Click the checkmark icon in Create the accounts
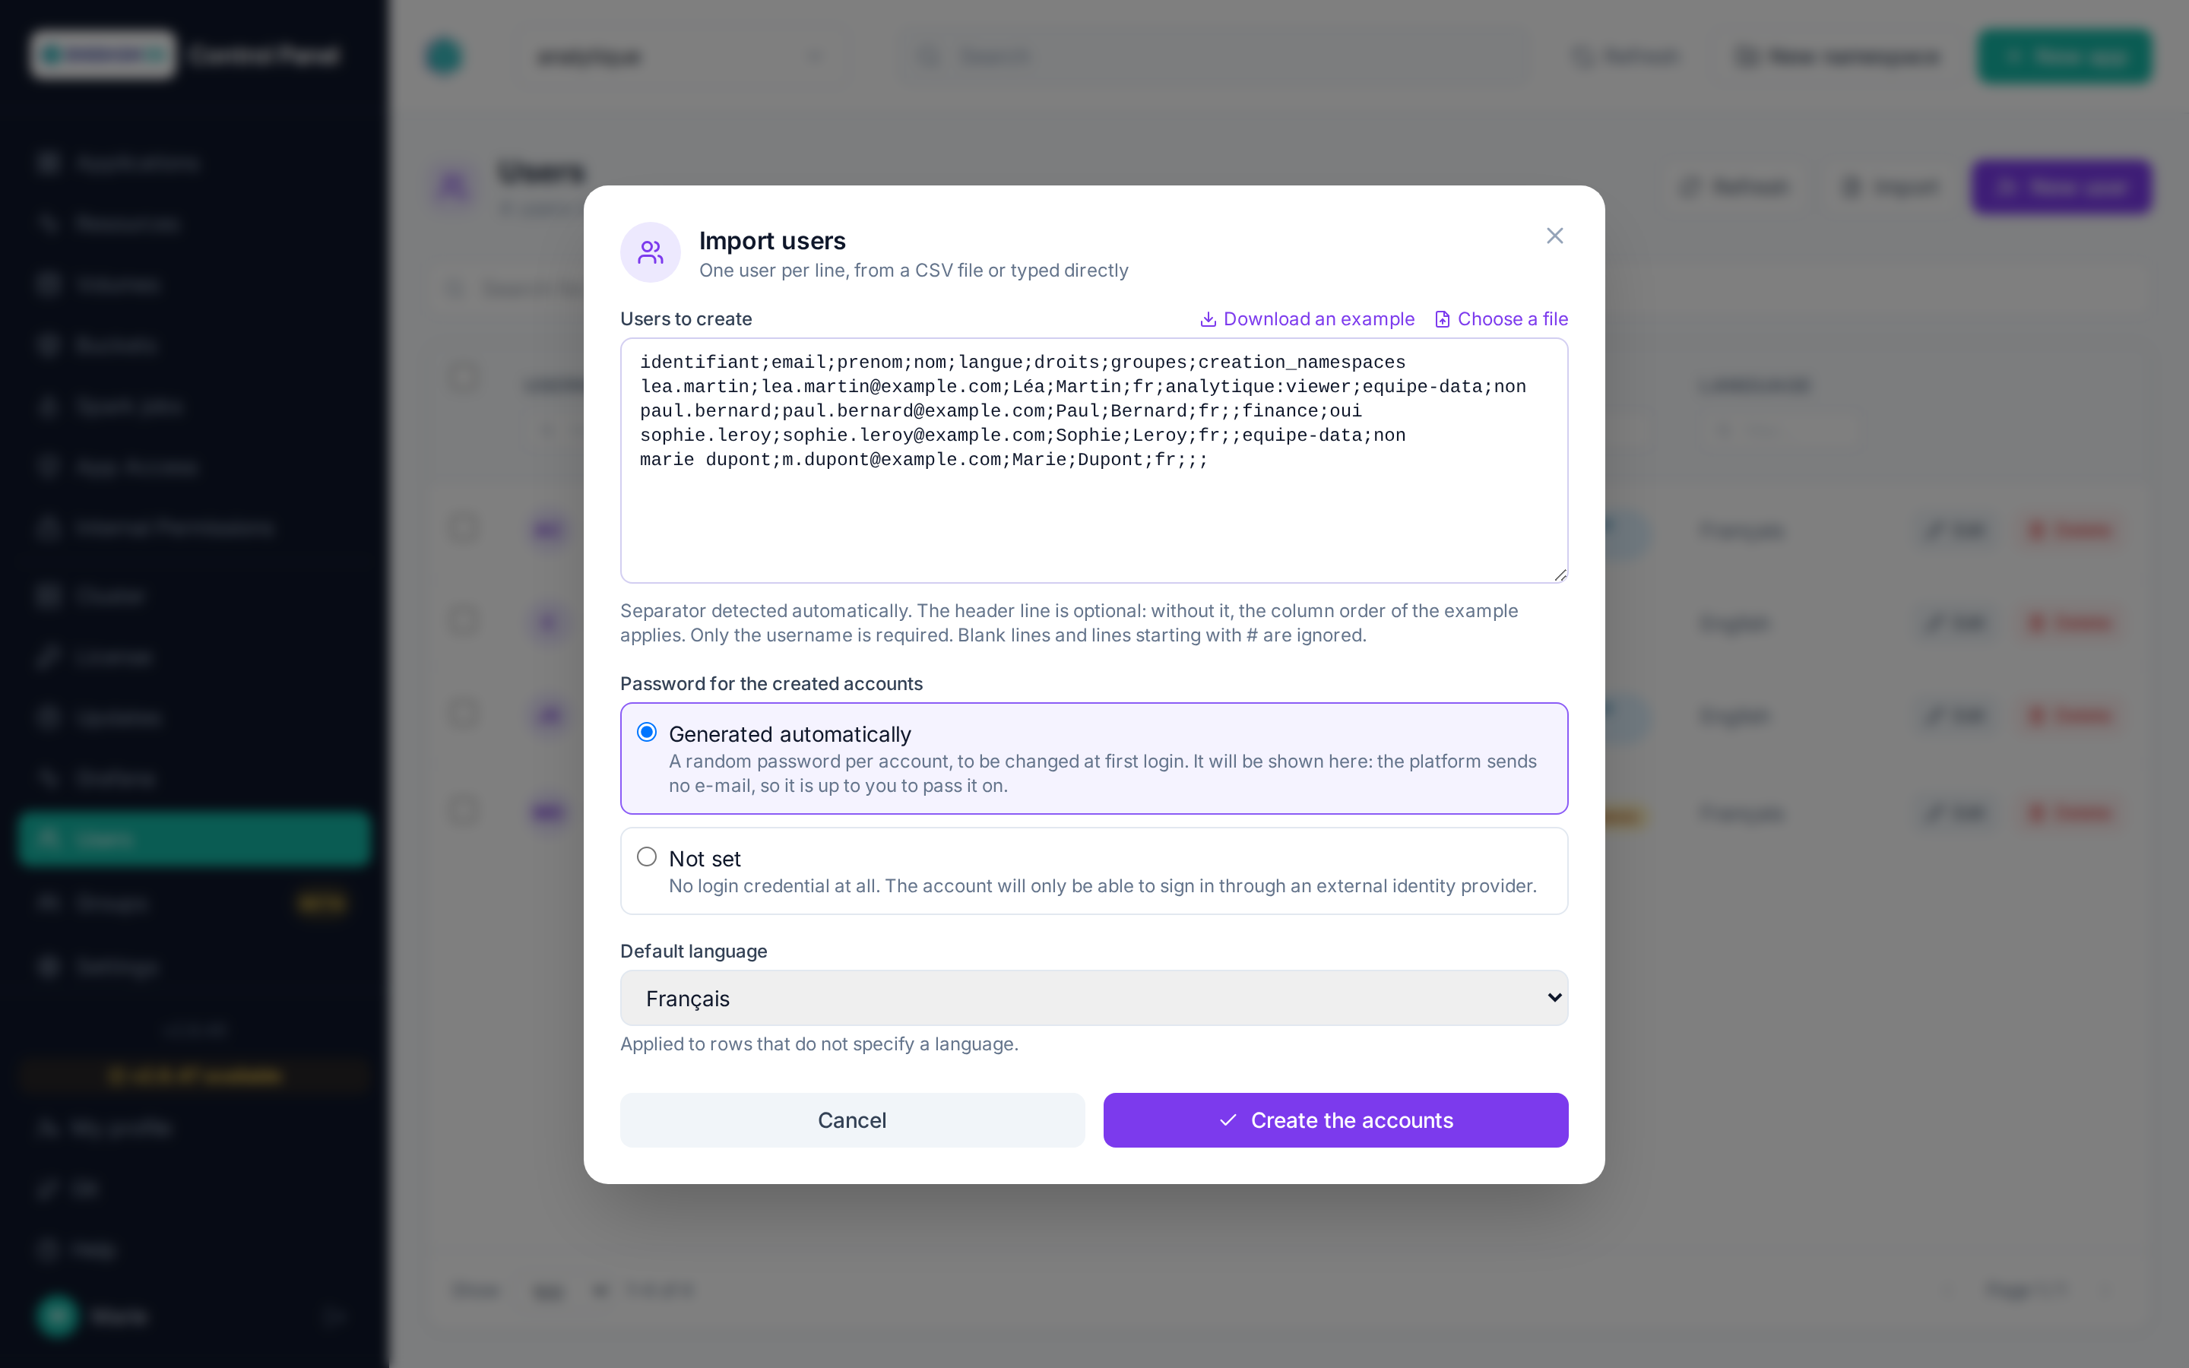Screen dimensions: 2189x1368 pyautogui.click(x=1228, y=1120)
